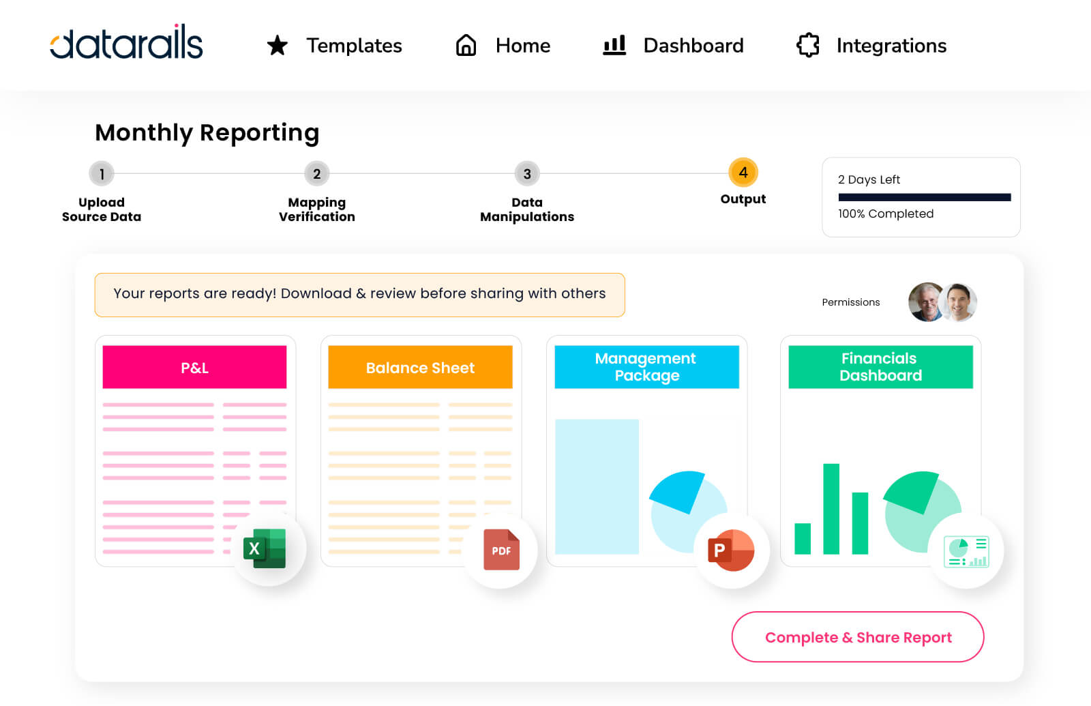Open step 2 Mapping Verification

coord(316,174)
